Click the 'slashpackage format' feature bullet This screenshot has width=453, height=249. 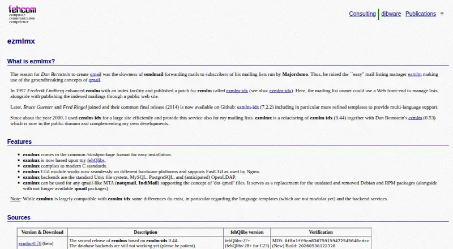point(97,154)
